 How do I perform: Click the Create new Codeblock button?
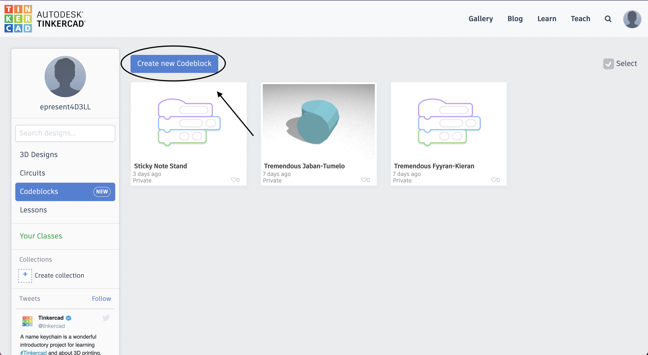[x=174, y=63]
